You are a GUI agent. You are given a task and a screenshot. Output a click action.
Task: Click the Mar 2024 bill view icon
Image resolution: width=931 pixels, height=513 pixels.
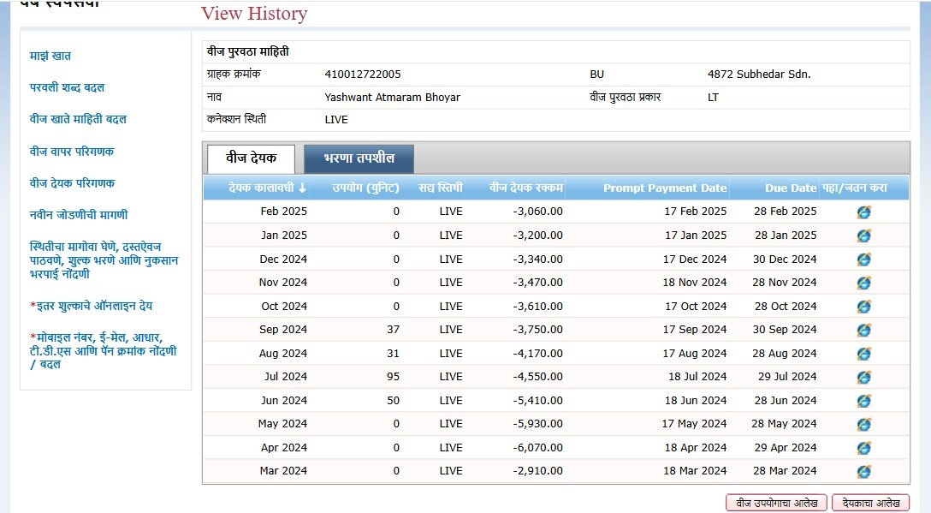click(x=863, y=471)
